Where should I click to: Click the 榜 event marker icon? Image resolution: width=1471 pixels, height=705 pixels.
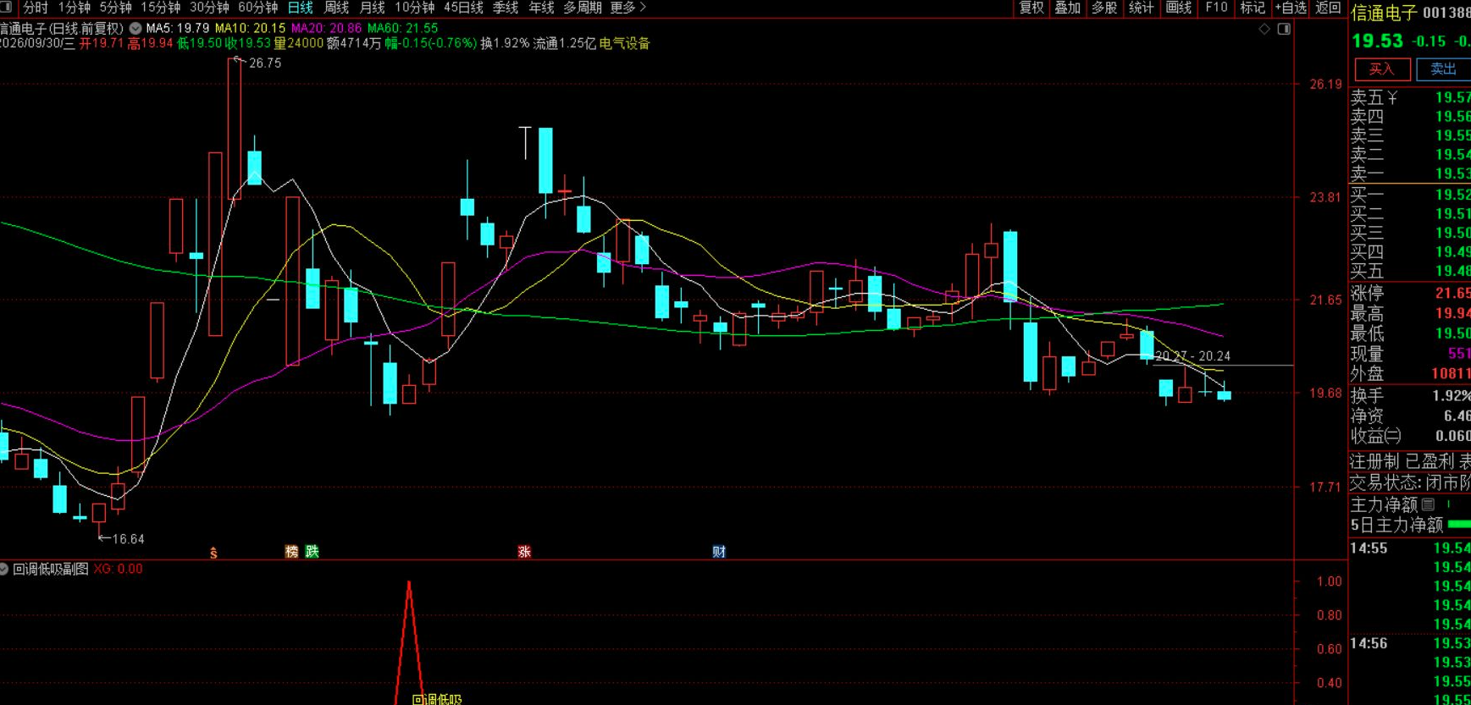(292, 552)
